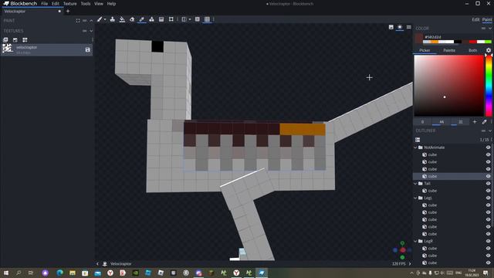494x278 pixels.
Task: Toggle mirror painting
Action: point(184,19)
